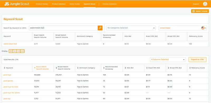Click the $3.95 HSA bid value
This screenshot has height=103, width=211.
click(127, 81)
